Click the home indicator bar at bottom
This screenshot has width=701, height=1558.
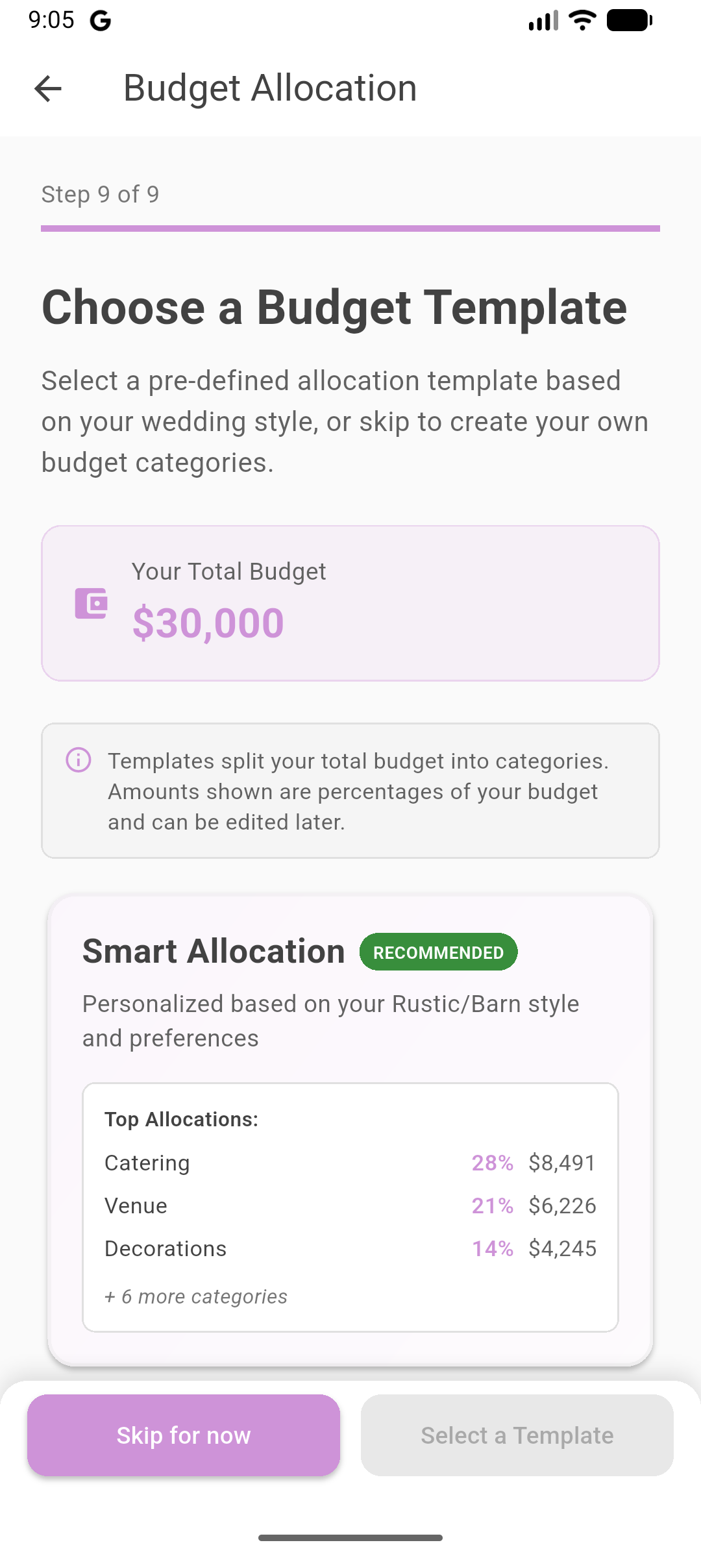pyautogui.click(x=350, y=1538)
